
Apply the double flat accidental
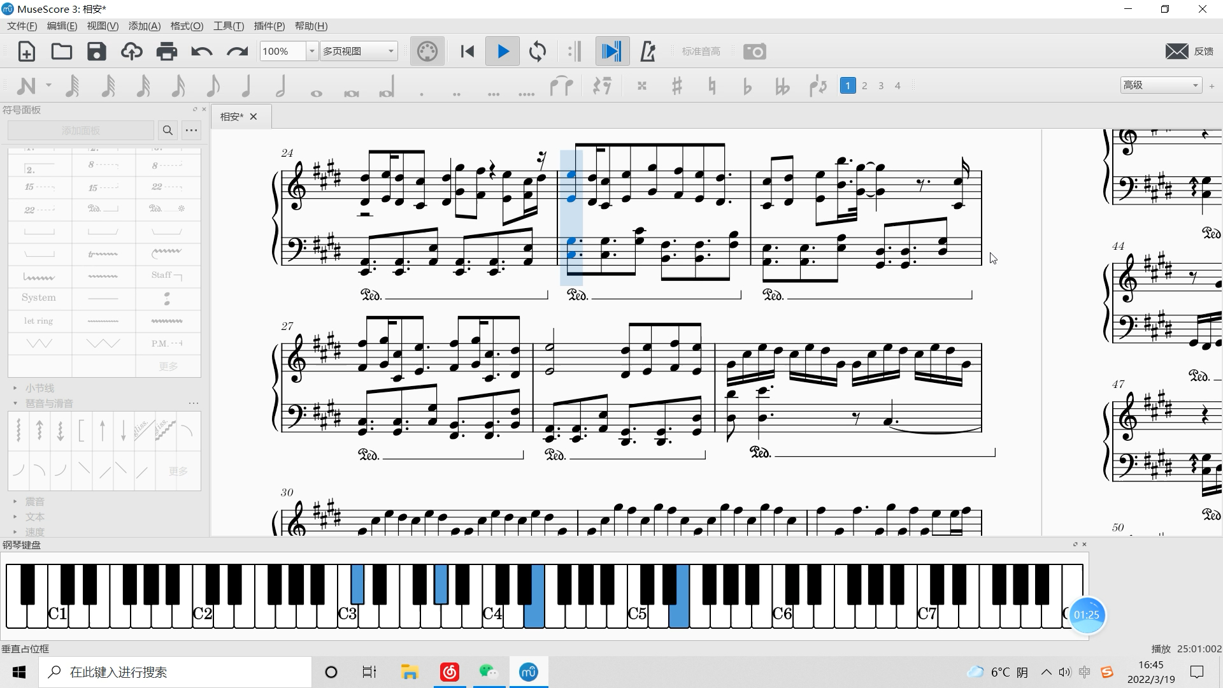tap(782, 85)
